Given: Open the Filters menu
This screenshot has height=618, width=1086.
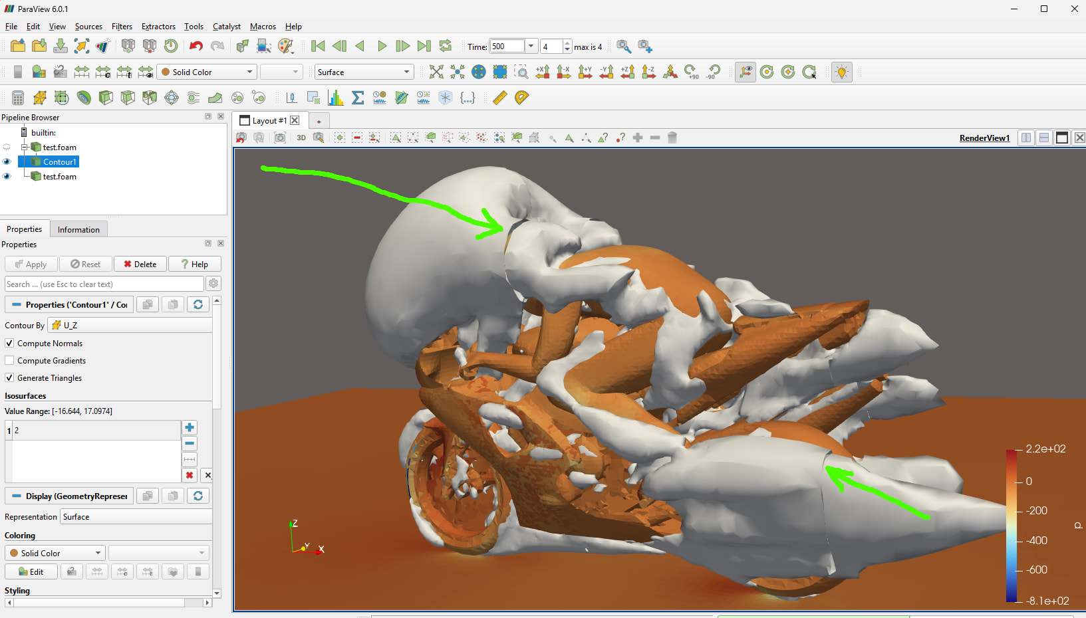Looking at the screenshot, I should tap(122, 27).
